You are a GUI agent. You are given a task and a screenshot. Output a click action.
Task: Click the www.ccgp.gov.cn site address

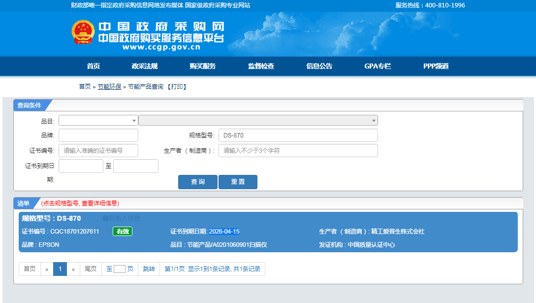(x=161, y=47)
